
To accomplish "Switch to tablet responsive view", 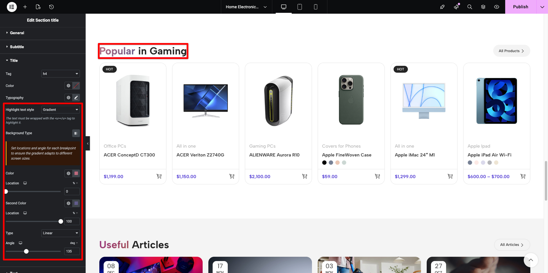I will click(x=299, y=7).
